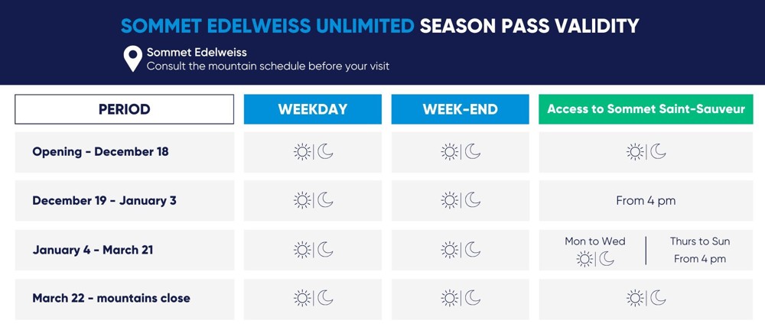The image size is (765, 330).
Task: Click the Access to Sommet Saint-Sauveur header
Action: point(646,109)
